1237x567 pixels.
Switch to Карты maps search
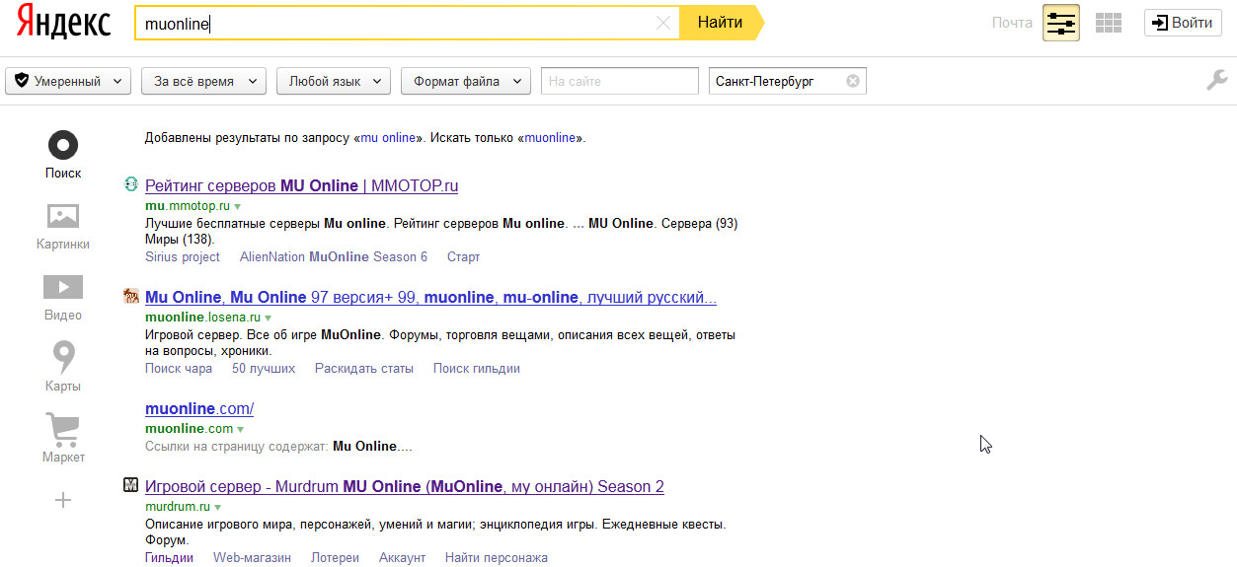point(63,368)
